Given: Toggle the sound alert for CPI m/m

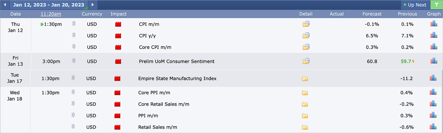Looking at the screenshot, I should tap(73, 24).
